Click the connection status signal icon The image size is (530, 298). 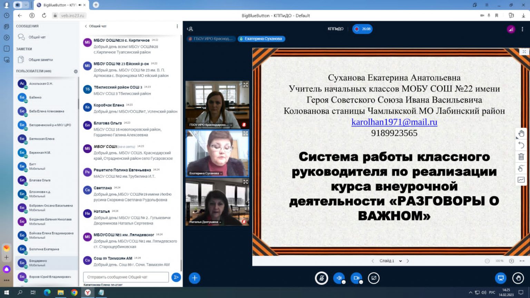511,29
